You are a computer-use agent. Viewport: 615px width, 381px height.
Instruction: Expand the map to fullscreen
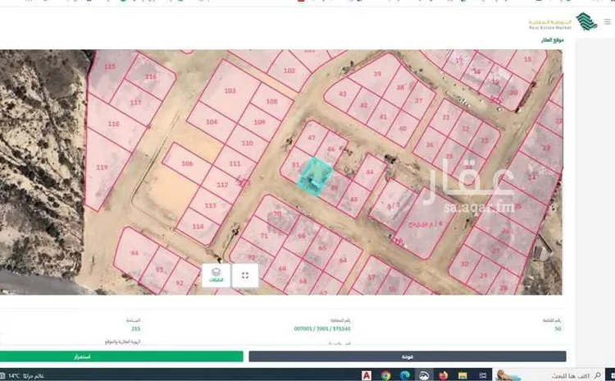coord(245,275)
